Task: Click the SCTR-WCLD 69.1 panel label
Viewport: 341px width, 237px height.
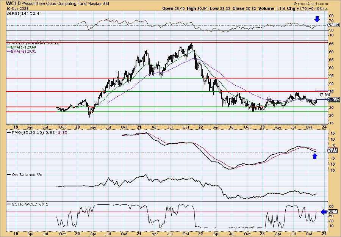Action: click(x=30, y=204)
